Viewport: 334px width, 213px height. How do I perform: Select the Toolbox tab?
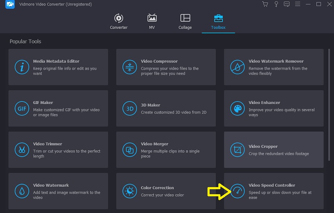click(218, 21)
